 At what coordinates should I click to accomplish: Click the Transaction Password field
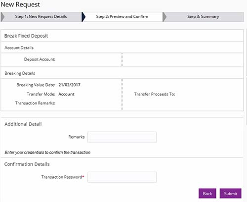pos(122,177)
